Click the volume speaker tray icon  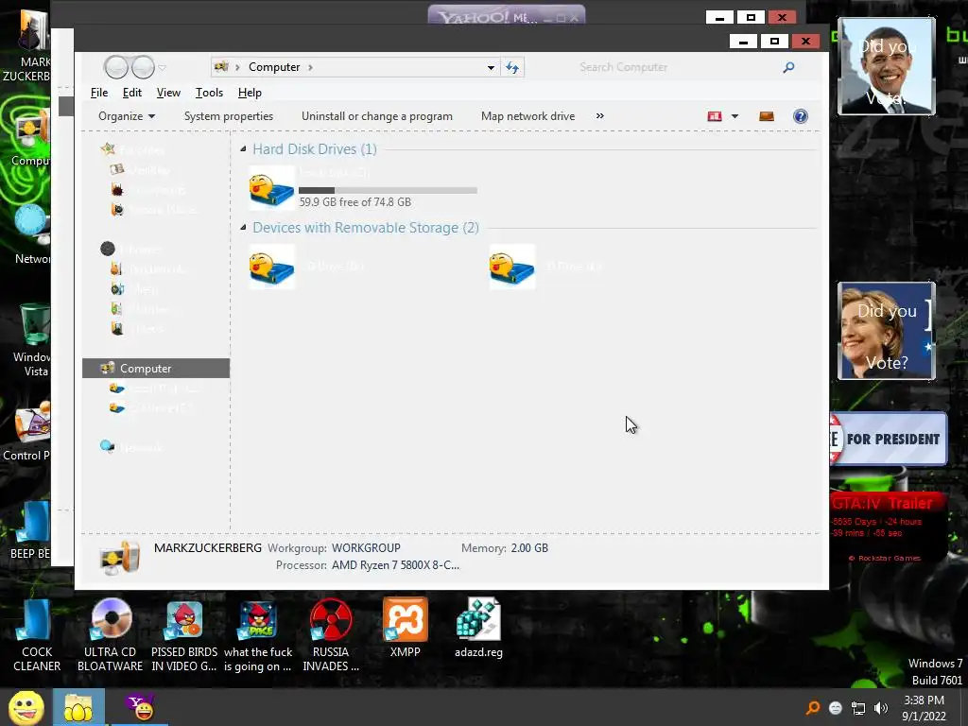click(881, 708)
